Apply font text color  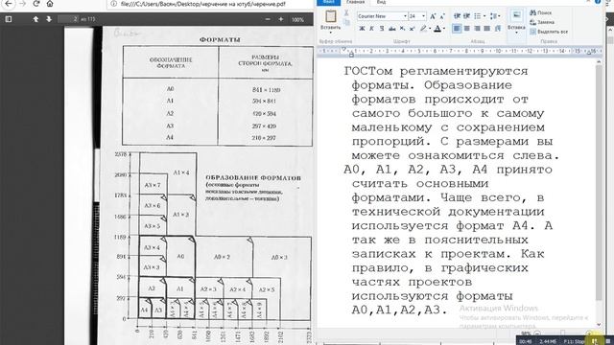tap(437, 29)
